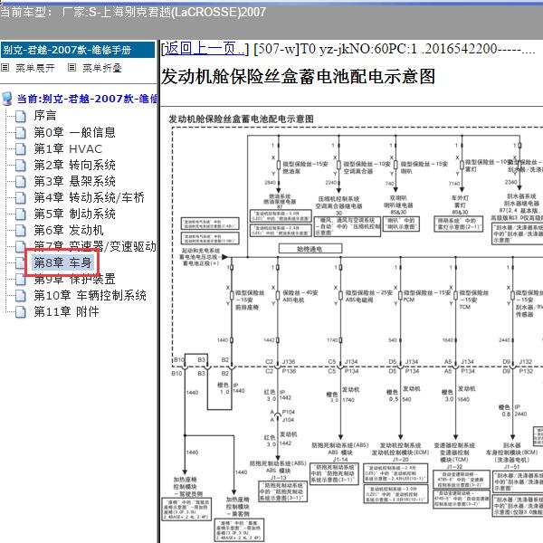Click 菜单折叠 text to collapse menu

[x=101, y=68]
